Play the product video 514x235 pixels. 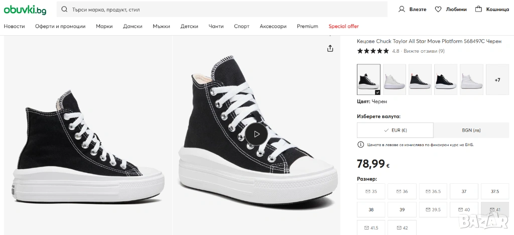(x=256, y=134)
